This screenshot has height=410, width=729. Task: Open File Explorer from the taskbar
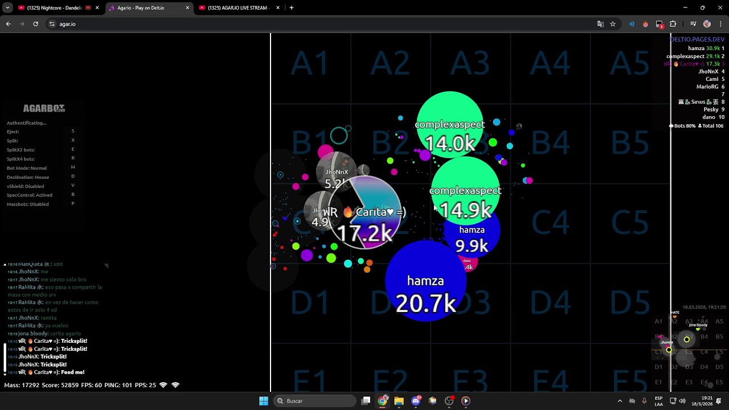pyautogui.click(x=399, y=401)
